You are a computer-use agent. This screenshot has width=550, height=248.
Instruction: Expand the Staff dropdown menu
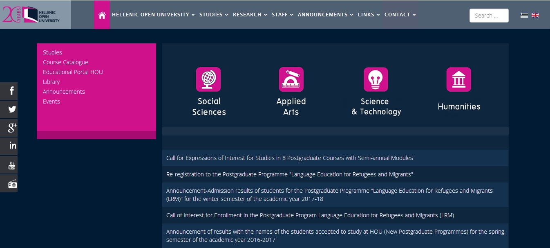pos(282,15)
